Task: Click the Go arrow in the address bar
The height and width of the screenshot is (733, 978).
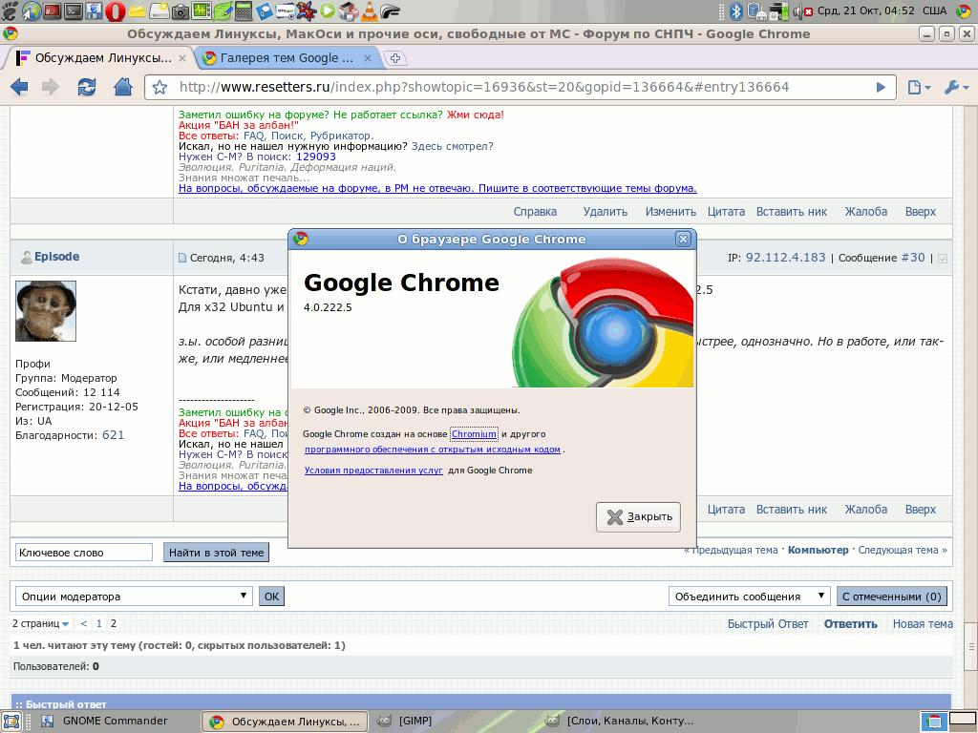Action: 881,87
